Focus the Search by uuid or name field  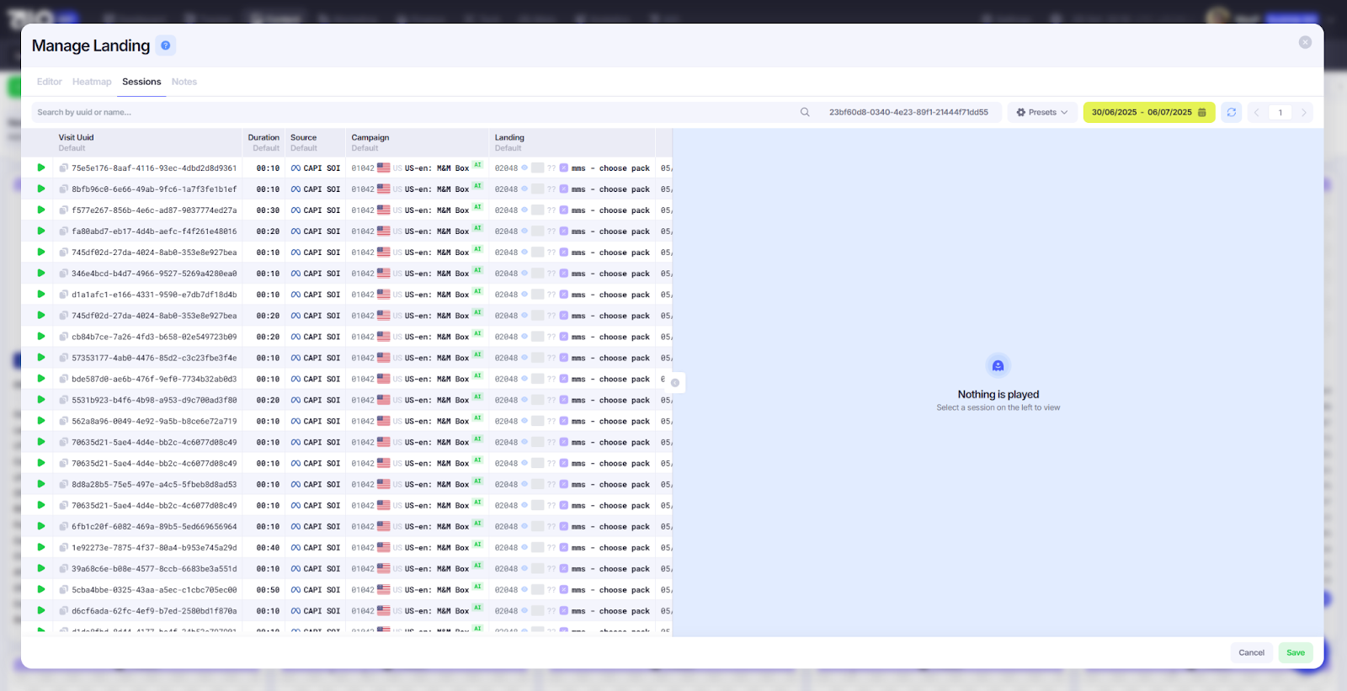pyautogui.click(x=413, y=113)
